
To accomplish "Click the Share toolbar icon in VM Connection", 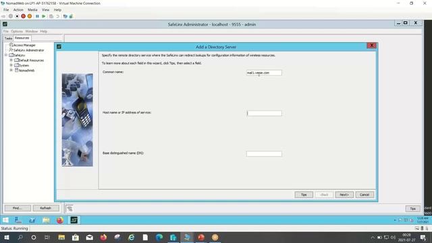I will pos(71,16).
